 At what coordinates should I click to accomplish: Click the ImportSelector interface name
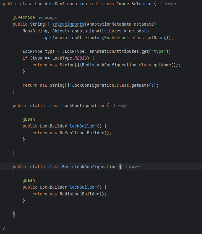(134, 4)
